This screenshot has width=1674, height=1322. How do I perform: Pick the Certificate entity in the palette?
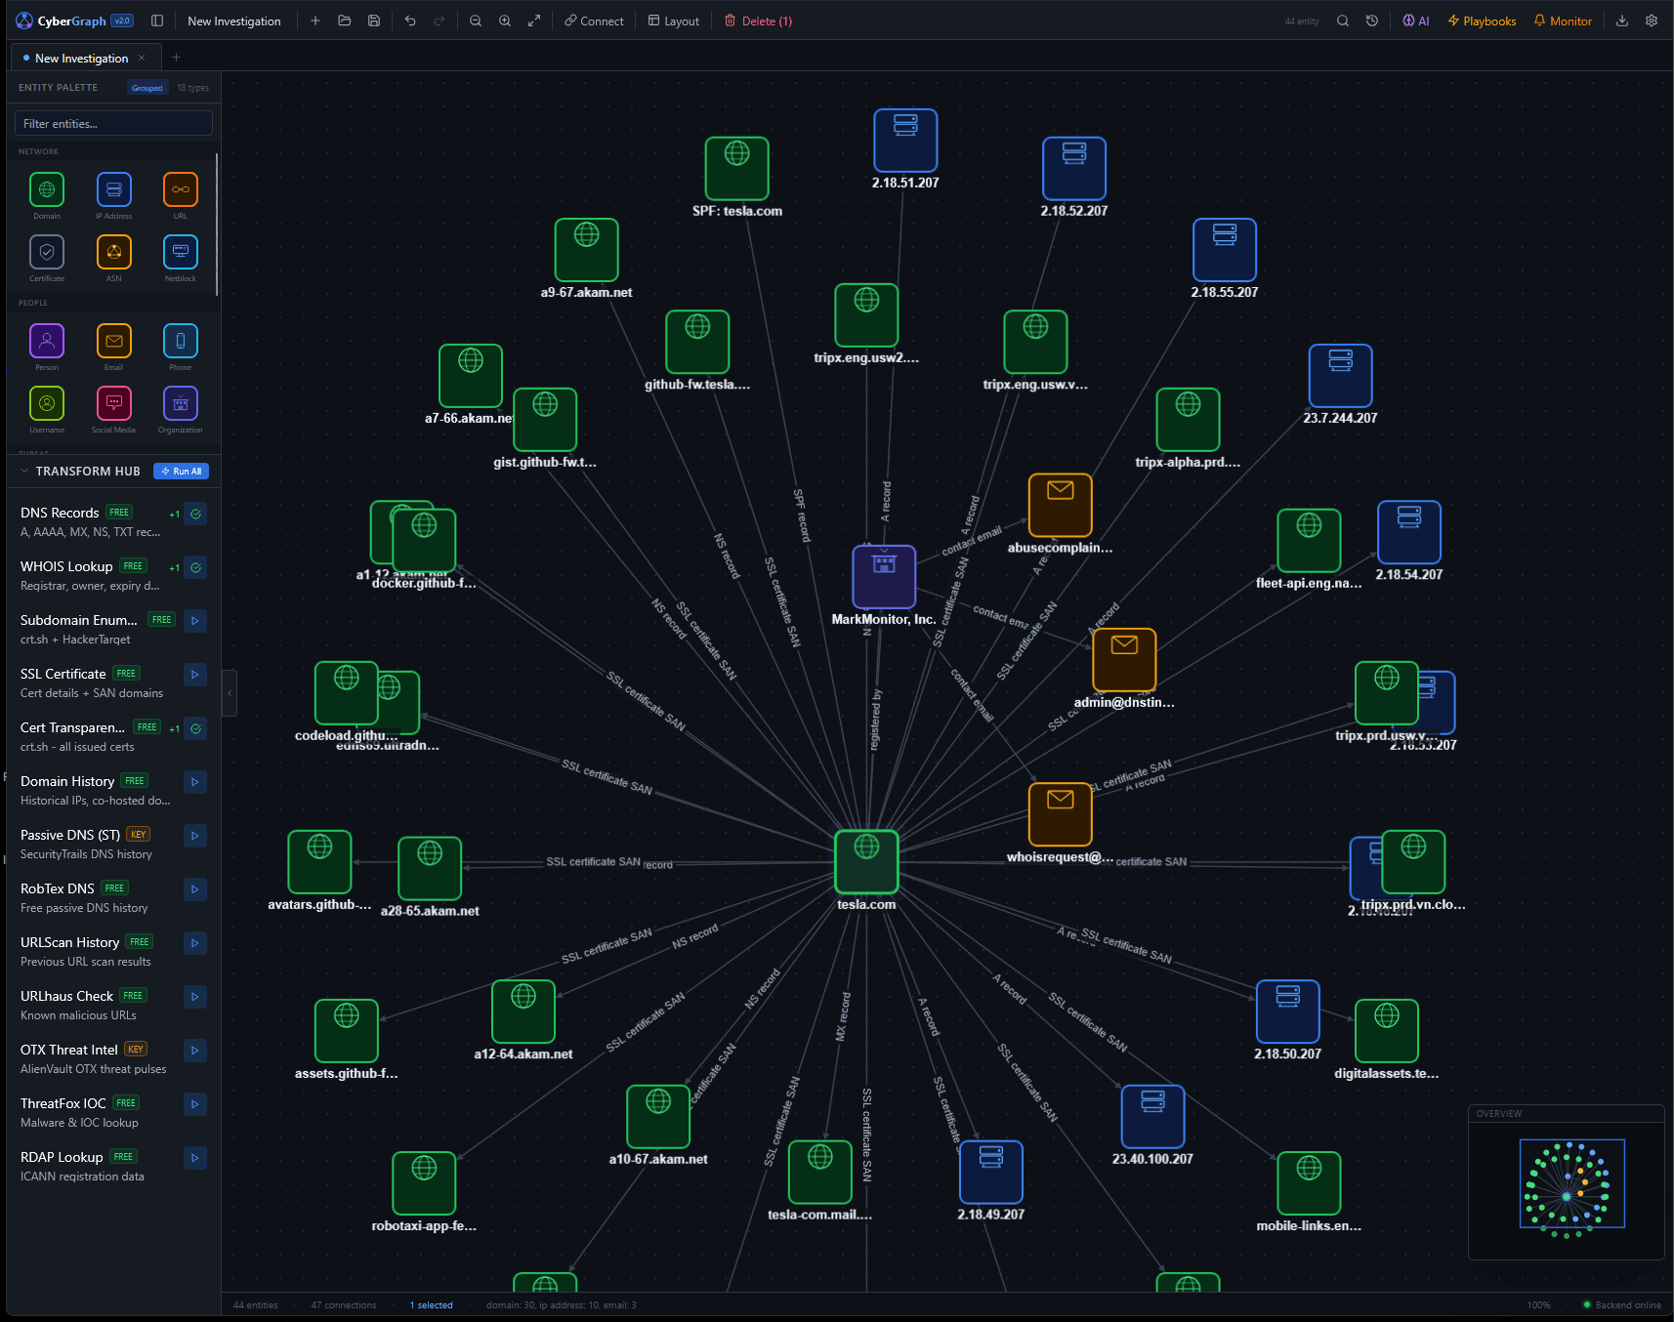click(x=47, y=258)
